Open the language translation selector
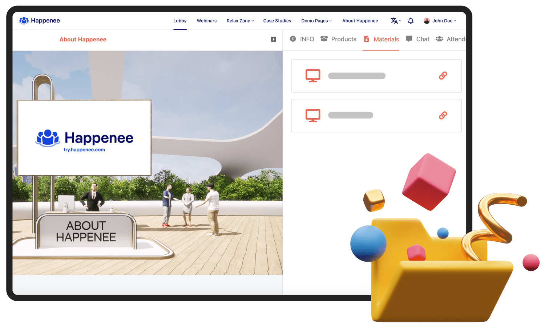Screen dimensions: 545x328 pyautogui.click(x=396, y=21)
